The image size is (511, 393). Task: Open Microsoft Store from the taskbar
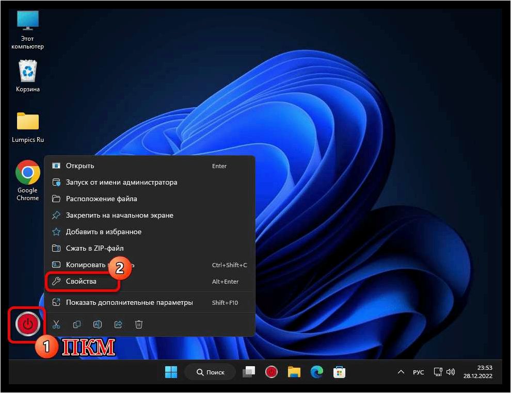point(339,372)
